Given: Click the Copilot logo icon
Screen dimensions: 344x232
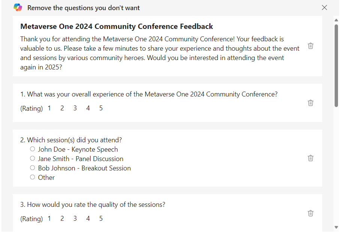Looking at the screenshot, I should point(18,8).
